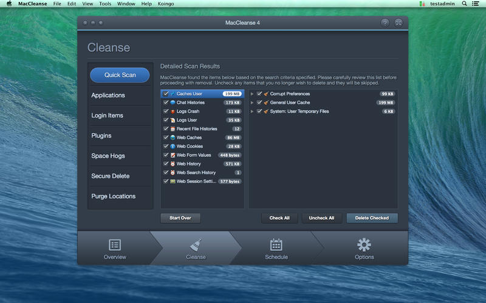Expand System: User Temporary Files row
The width and height of the screenshot is (486, 303).
(252, 112)
